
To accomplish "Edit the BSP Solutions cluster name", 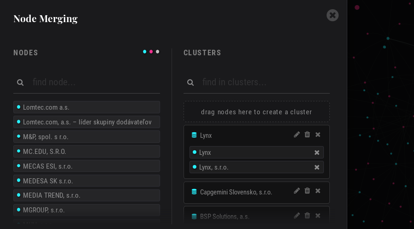I will click(297, 216).
